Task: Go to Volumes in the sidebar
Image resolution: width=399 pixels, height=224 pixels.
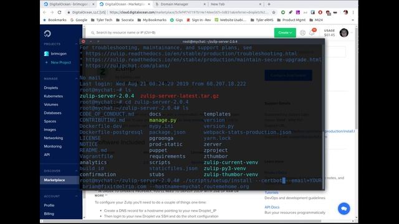Action: [51, 105]
